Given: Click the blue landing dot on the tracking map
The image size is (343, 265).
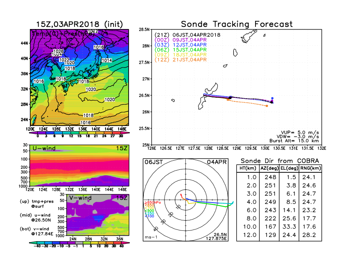Looking at the screenshot, I should tap(272, 98).
